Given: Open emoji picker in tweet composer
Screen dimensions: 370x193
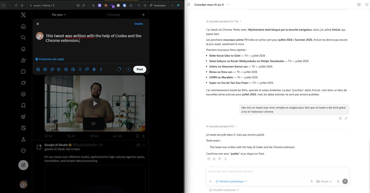Looking at the screenshot, I should pos(66,69).
